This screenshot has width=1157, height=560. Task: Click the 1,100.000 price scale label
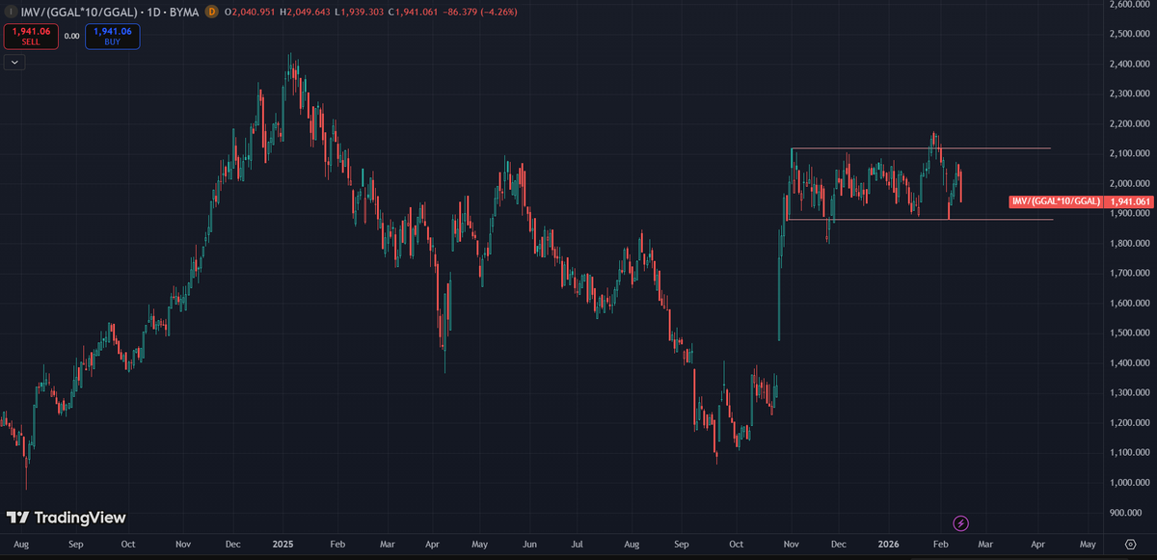1129,453
